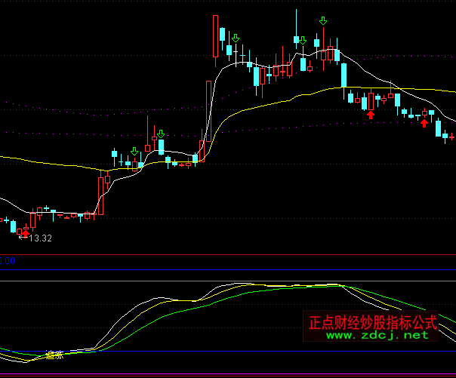The height and width of the screenshot is (378, 456).
Task: Click the rightmost red up arrow signal
Action: (424, 123)
